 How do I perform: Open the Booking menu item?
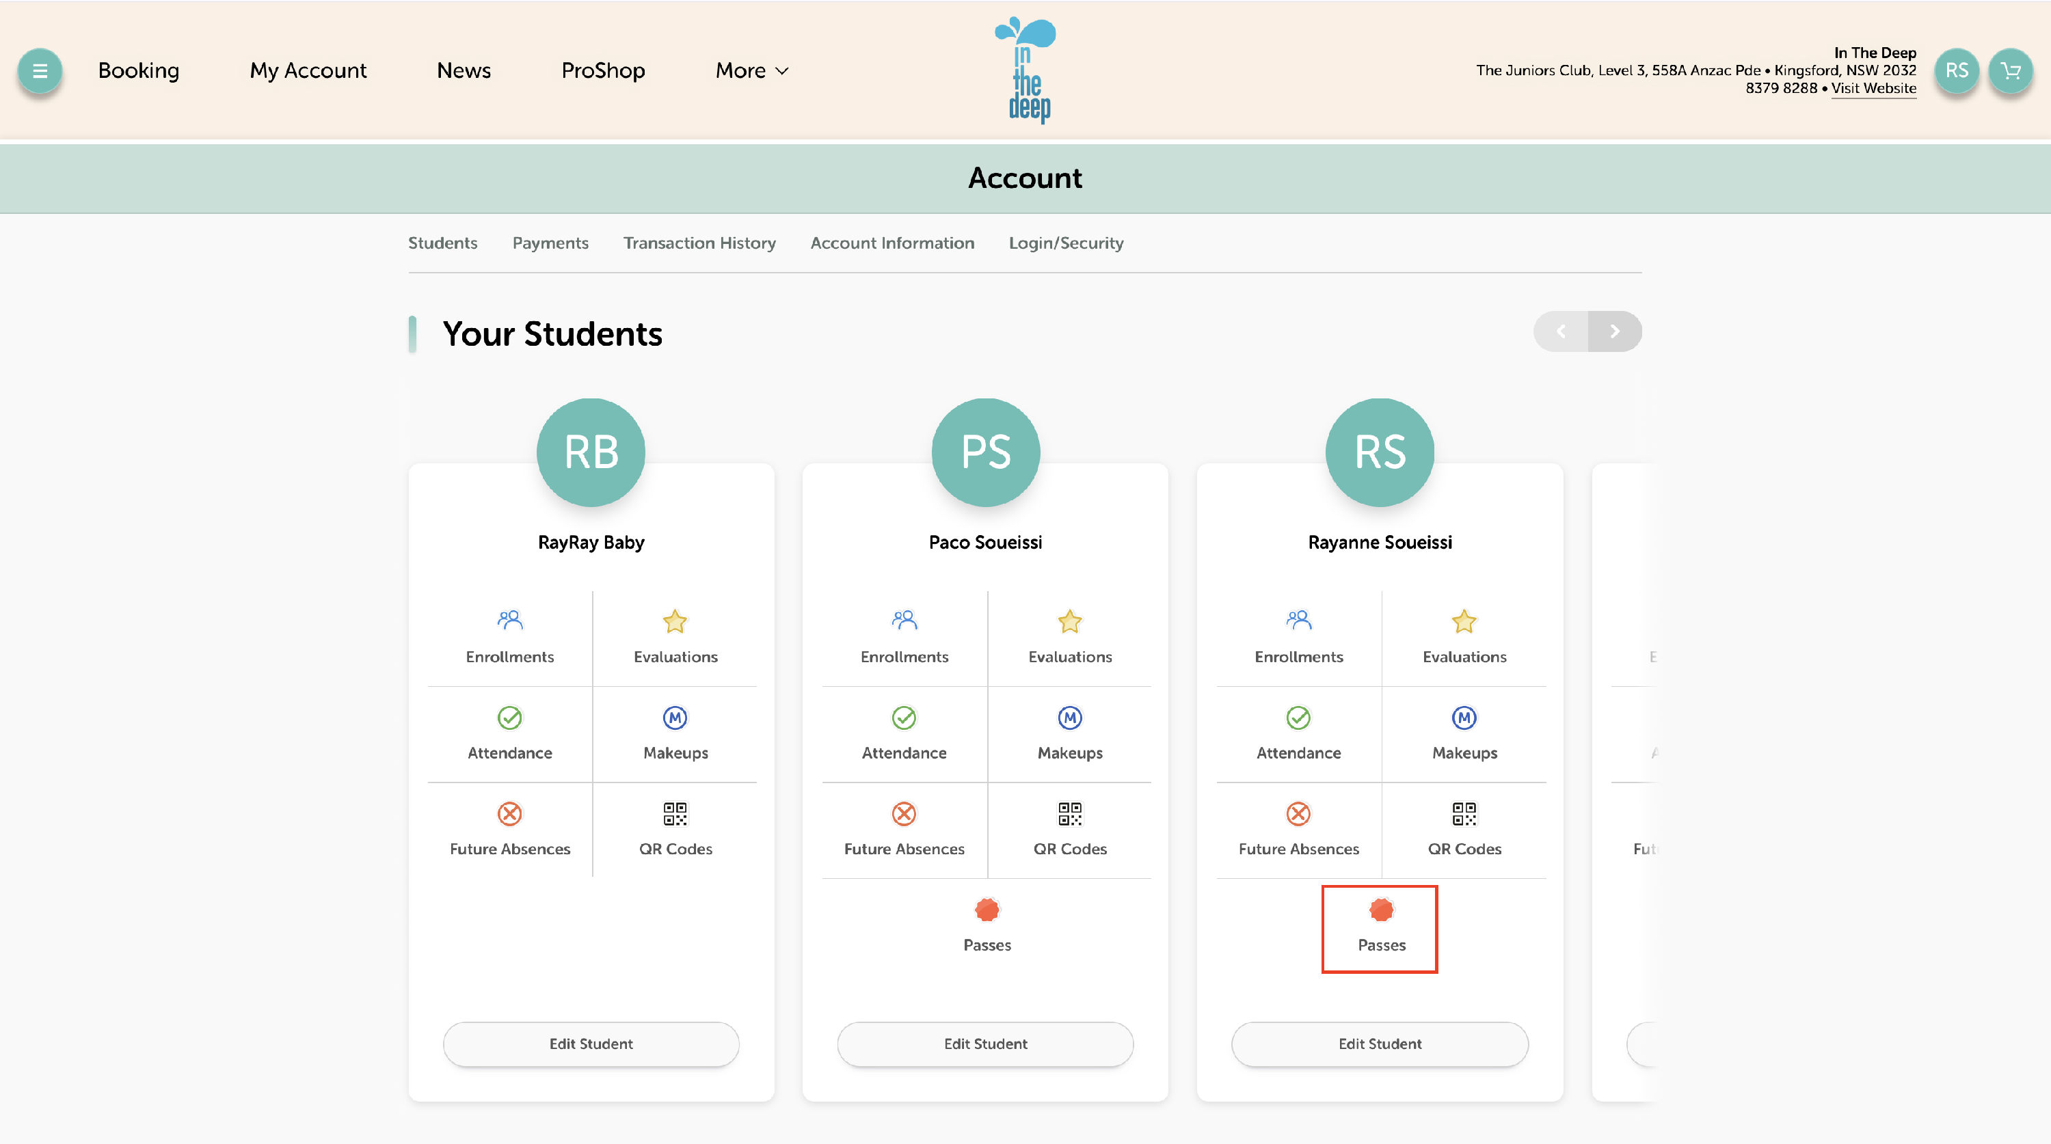139,71
